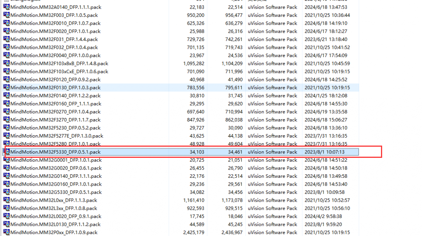This screenshot has height=236, width=422.
Task: Click the pack icon beside MindMotion.MM32F5277E_DFP.1.3.0.pack
Action: [x=7, y=136]
